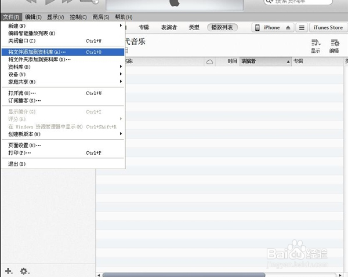Screen dimensions: 348x277
Task: Choose 编辑智能播放列表(E)
Action: 63,34
